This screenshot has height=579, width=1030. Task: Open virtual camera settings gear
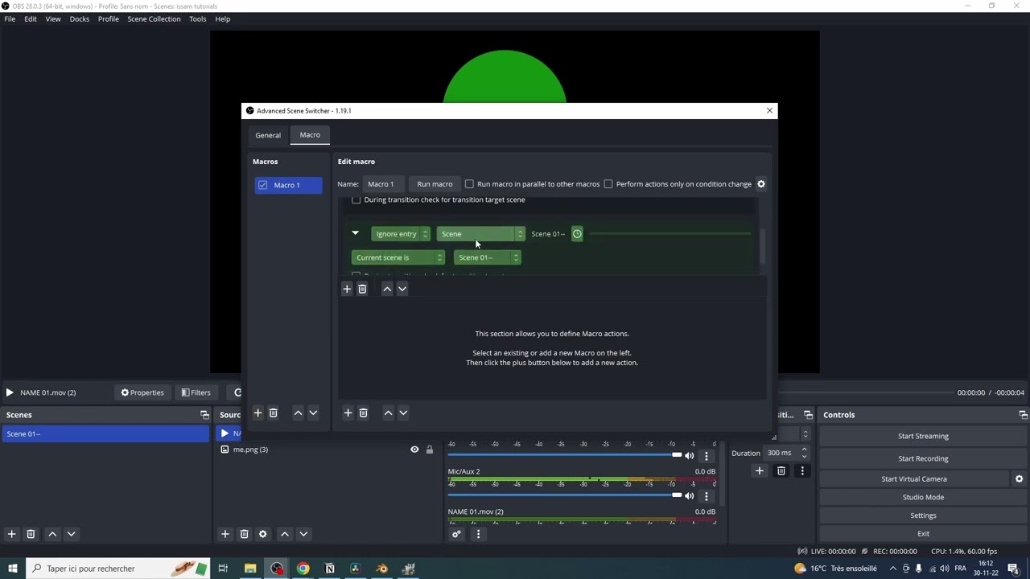tap(1019, 478)
